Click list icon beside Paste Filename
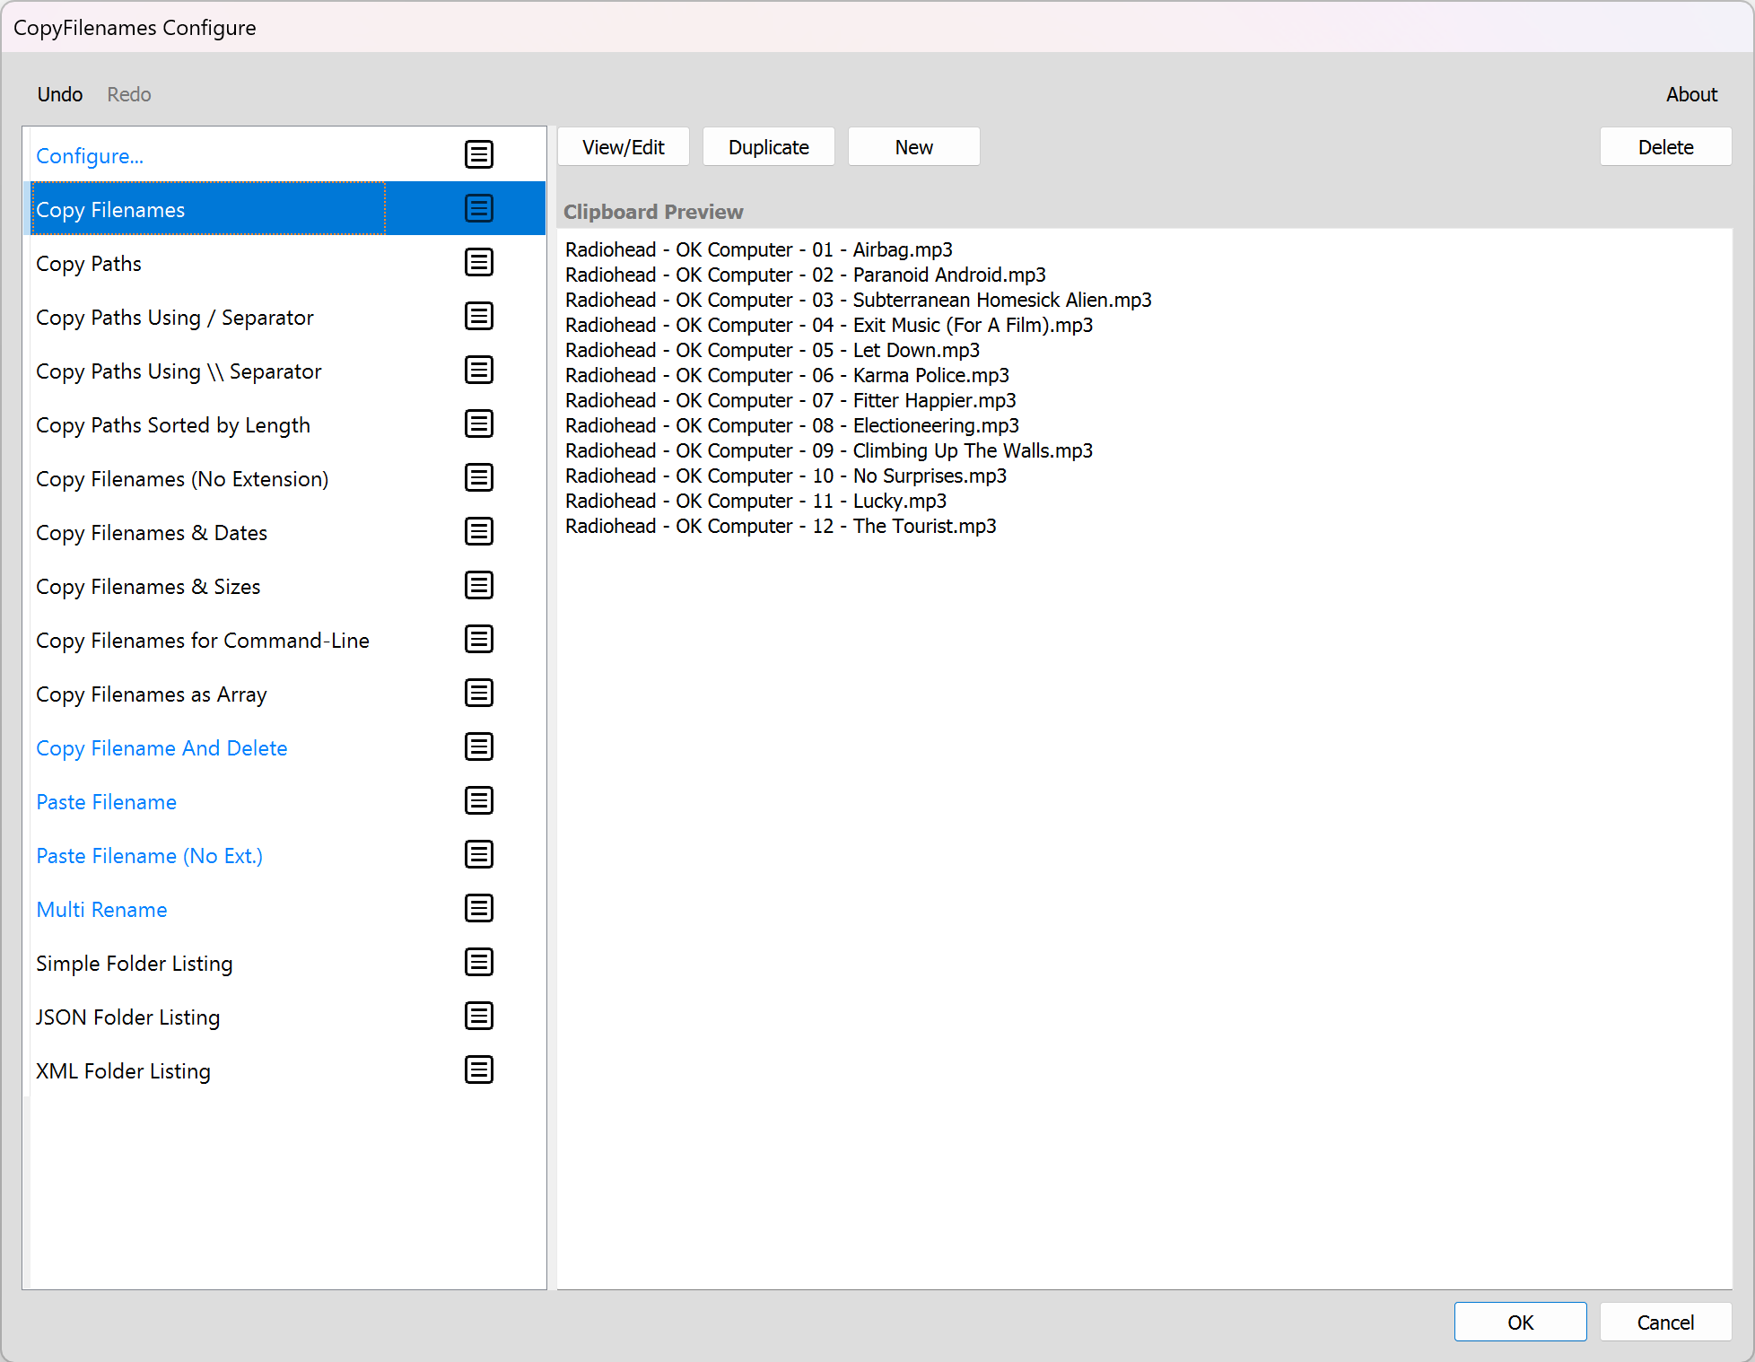The image size is (1755, 1362). pos(479,800)
